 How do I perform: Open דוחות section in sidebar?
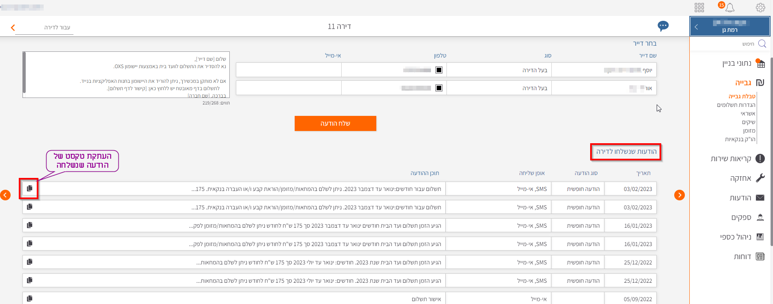point(742,257)
